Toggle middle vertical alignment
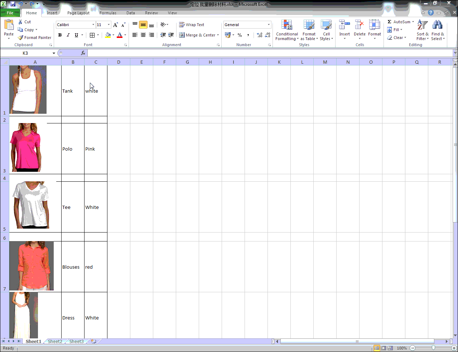458x352 pixels. click(x=143, y=25)
